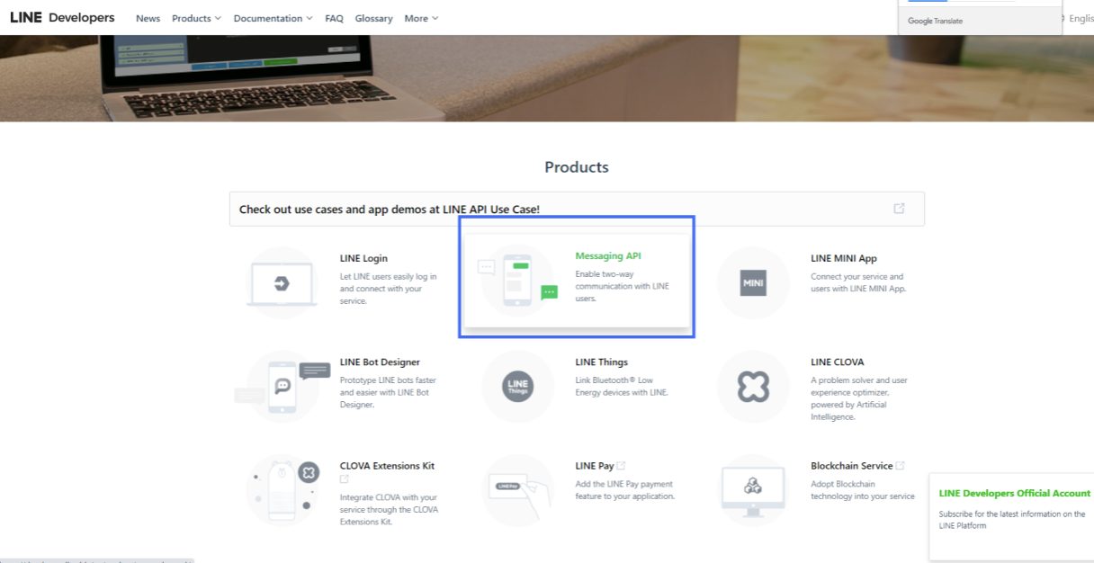Expand the More dropdown menu

(421, 18)
